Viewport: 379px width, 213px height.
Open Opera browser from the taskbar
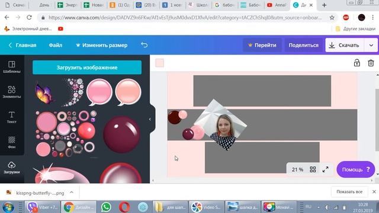point(124,207)
